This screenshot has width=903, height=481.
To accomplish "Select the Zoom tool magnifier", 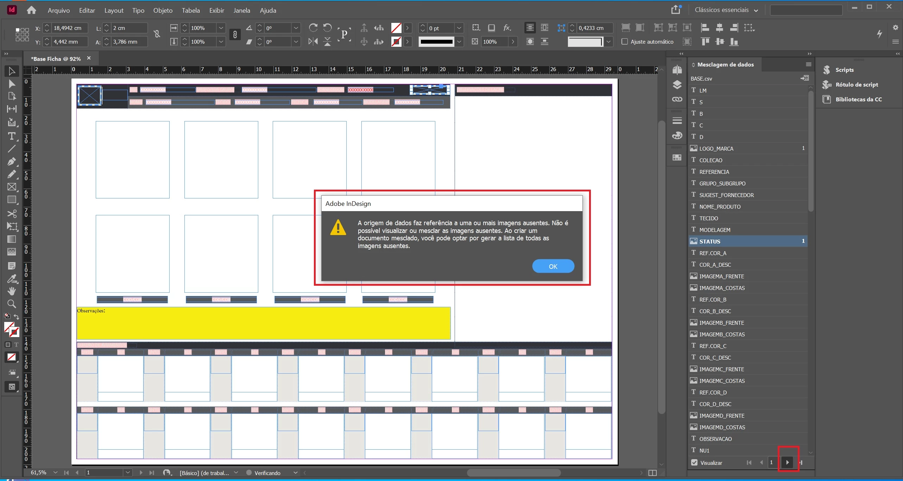I will point(12,304).
